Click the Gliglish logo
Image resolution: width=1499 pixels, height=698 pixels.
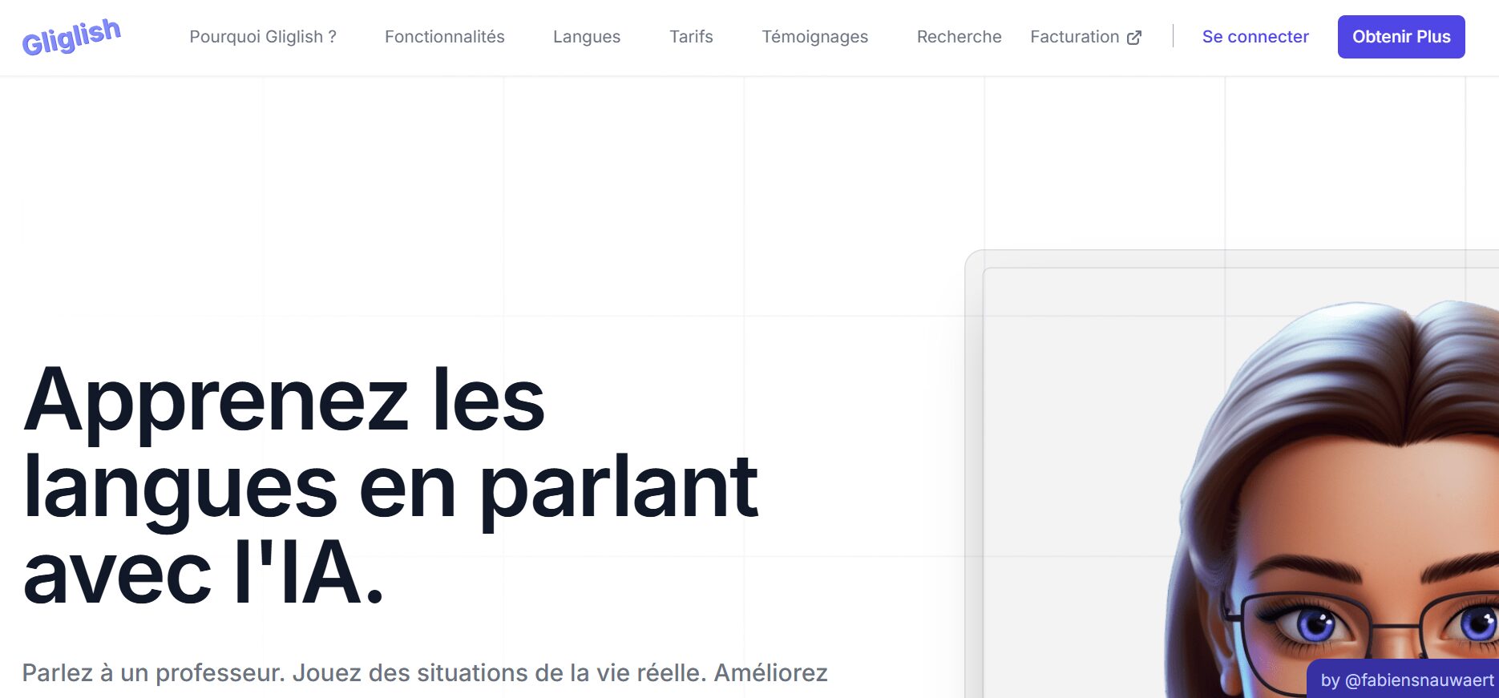(x=71, y=37)
